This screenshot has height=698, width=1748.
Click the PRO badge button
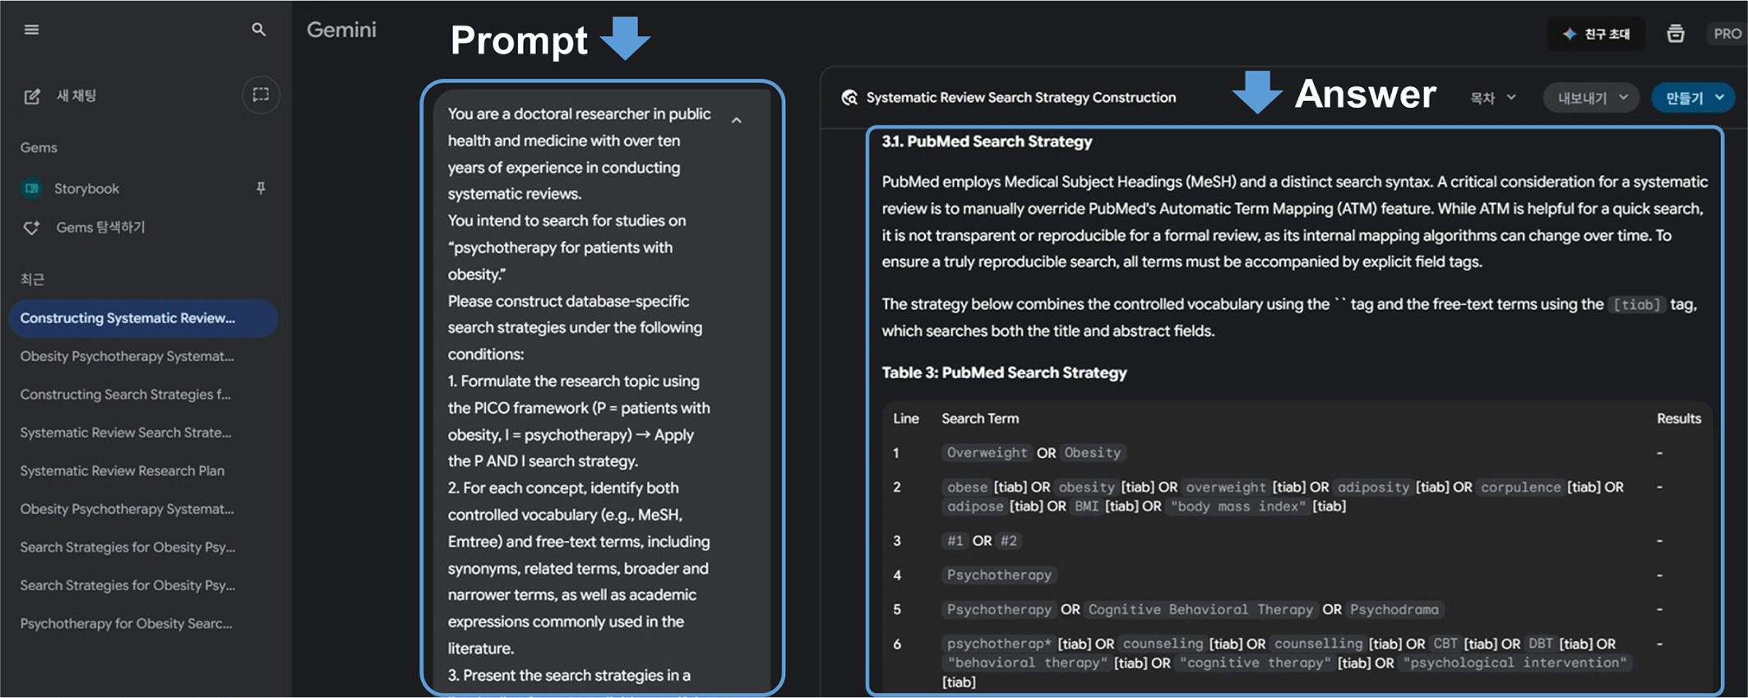[x=1727, y=34]
